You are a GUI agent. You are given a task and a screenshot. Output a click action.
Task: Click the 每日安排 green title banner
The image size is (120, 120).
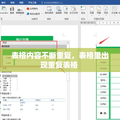27,38
